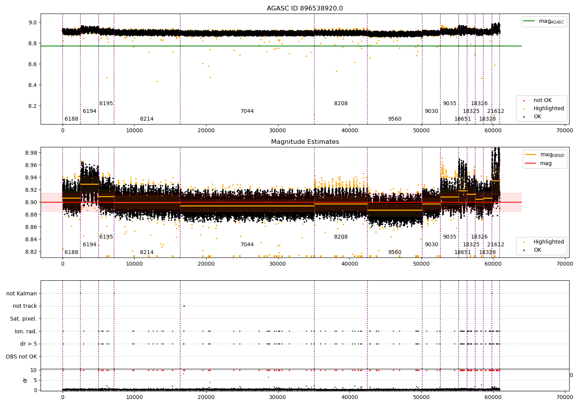Click obsid label 21612 in top plot

496,111
